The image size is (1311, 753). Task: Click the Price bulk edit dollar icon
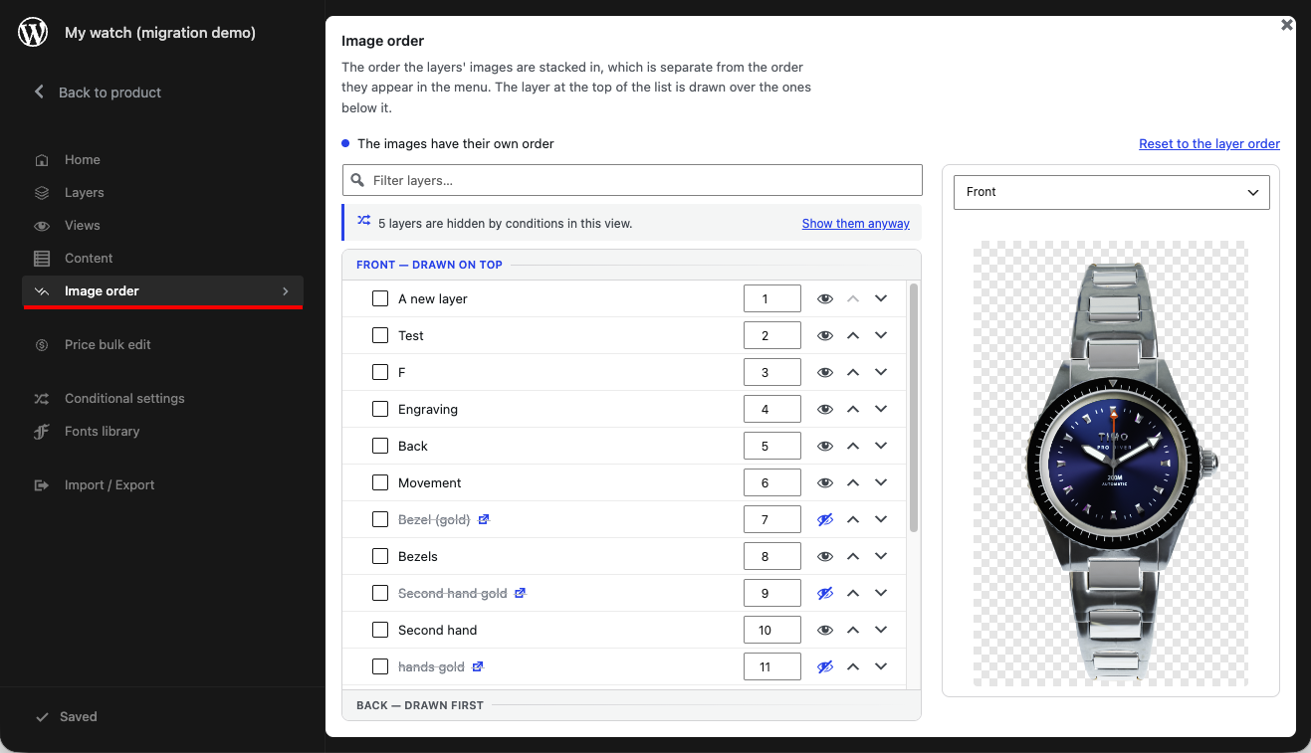42,345
